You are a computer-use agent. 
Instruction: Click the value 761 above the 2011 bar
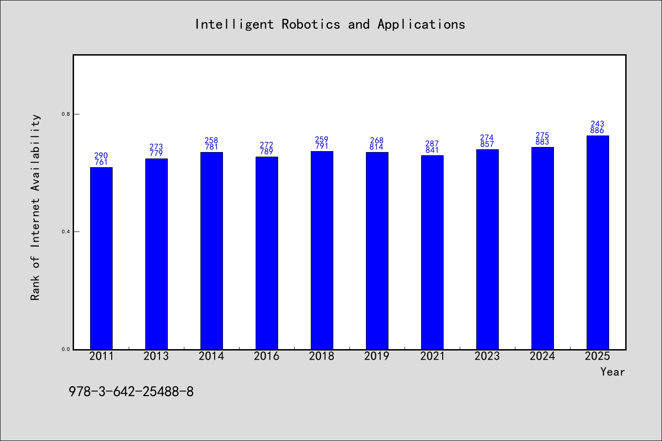(101, 162)
